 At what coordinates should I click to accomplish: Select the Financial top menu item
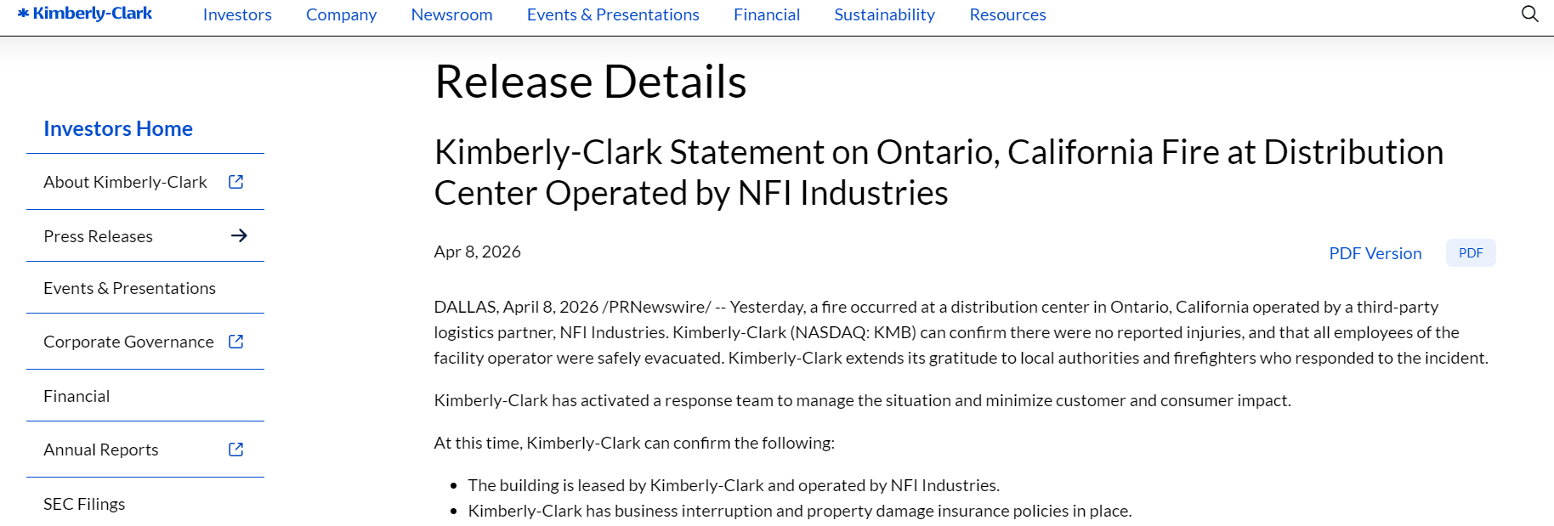(x=766, y=14)
